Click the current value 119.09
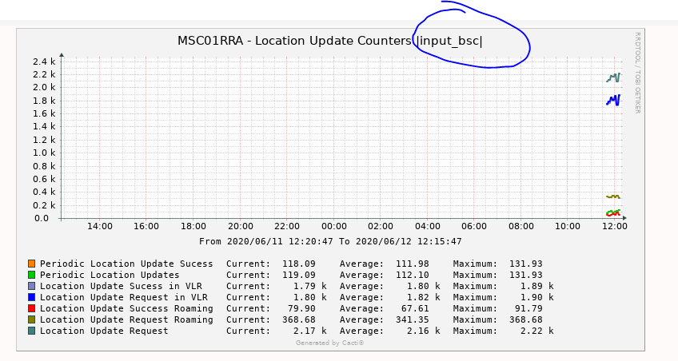 [299, 275]
